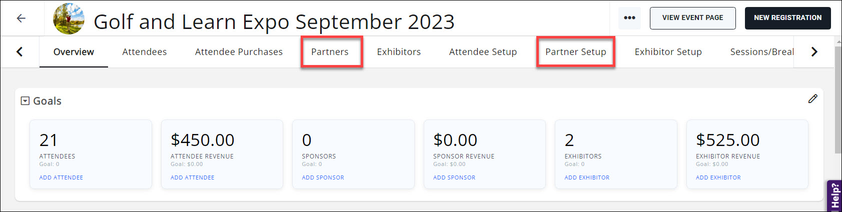The image size is (842, 212).
Task: Edit goals with the pencil icon
Action: click(x=812, y=99)
